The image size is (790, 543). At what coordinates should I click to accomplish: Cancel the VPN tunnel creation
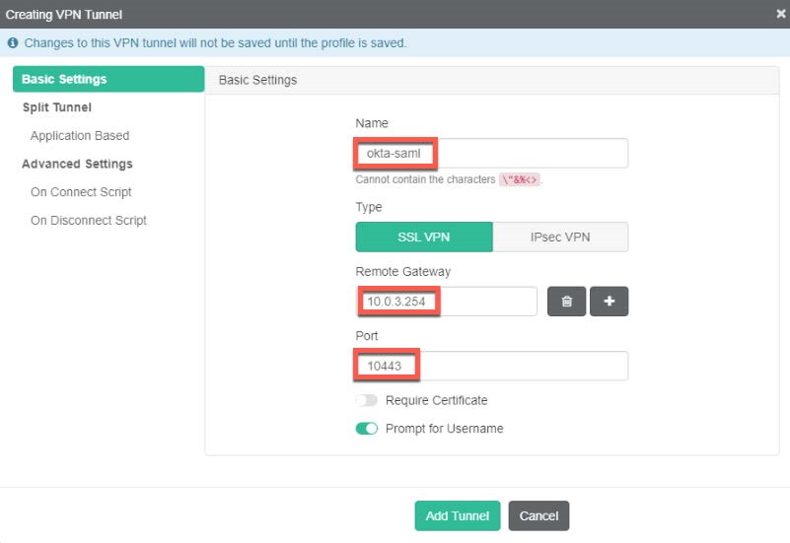pos(539,516)
